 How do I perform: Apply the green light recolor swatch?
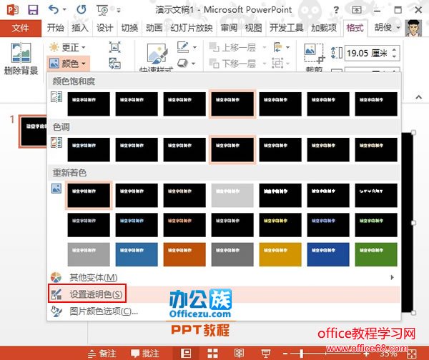point(376,254)
